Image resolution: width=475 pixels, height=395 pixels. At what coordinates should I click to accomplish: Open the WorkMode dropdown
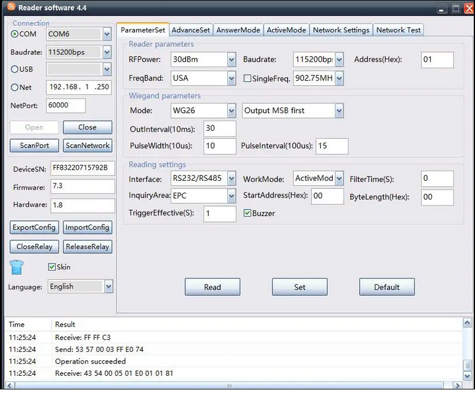click(338, 179)
